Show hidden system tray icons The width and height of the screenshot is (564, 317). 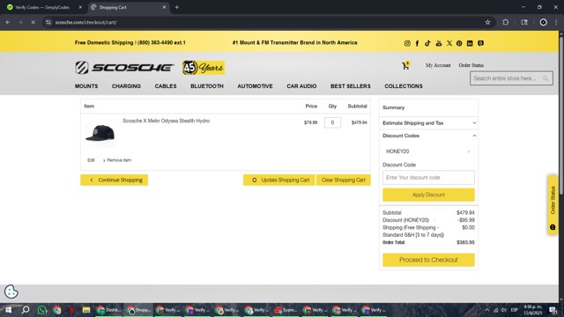click(487, 310)
